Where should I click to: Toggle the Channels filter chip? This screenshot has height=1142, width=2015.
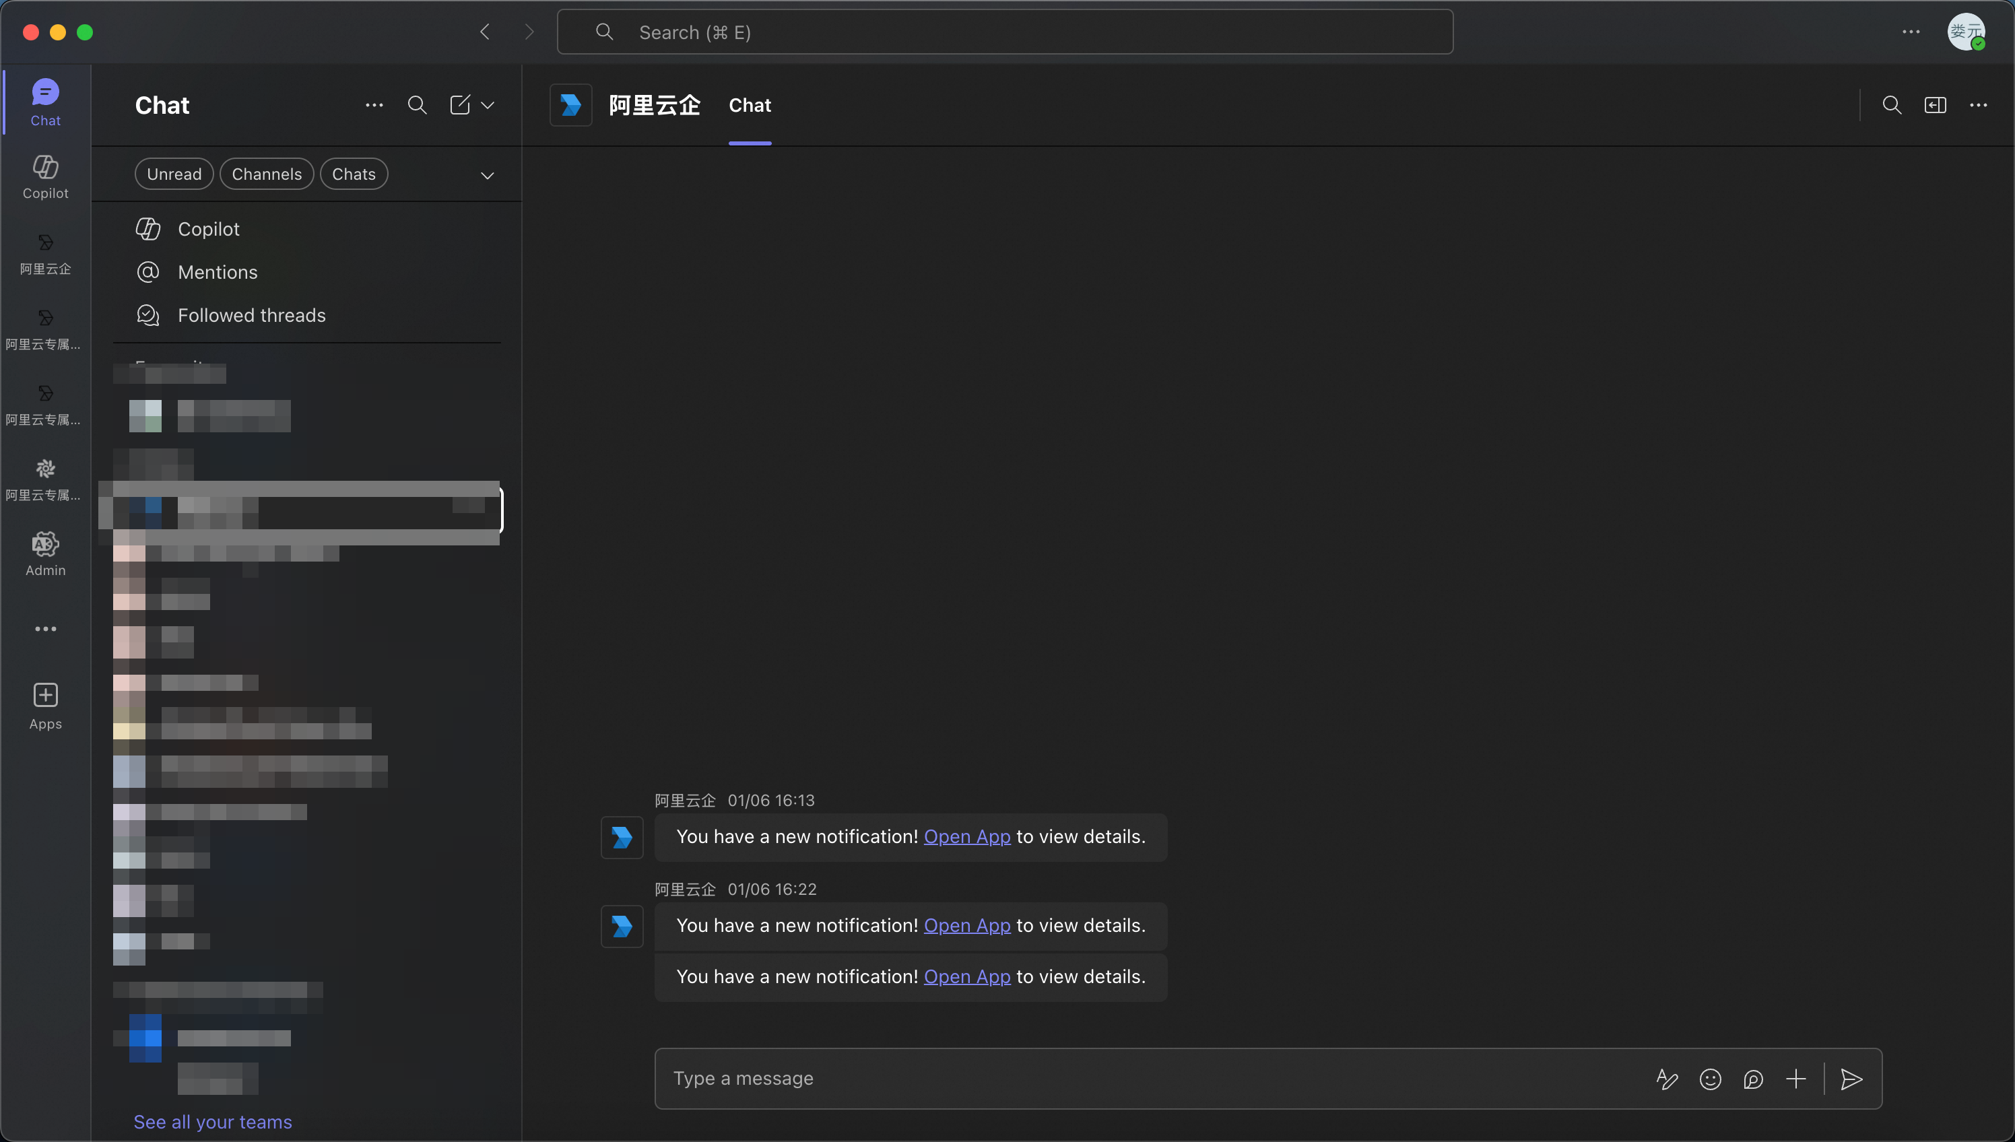pos(267,174)
